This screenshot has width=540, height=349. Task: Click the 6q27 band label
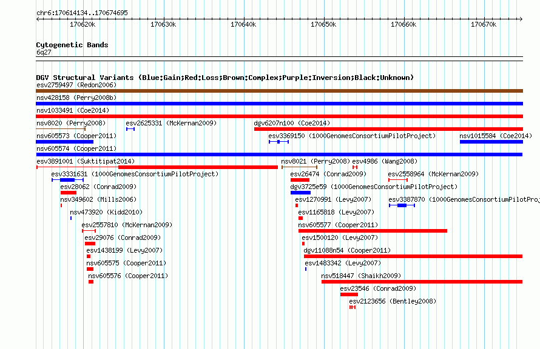(x=44, y=52)
